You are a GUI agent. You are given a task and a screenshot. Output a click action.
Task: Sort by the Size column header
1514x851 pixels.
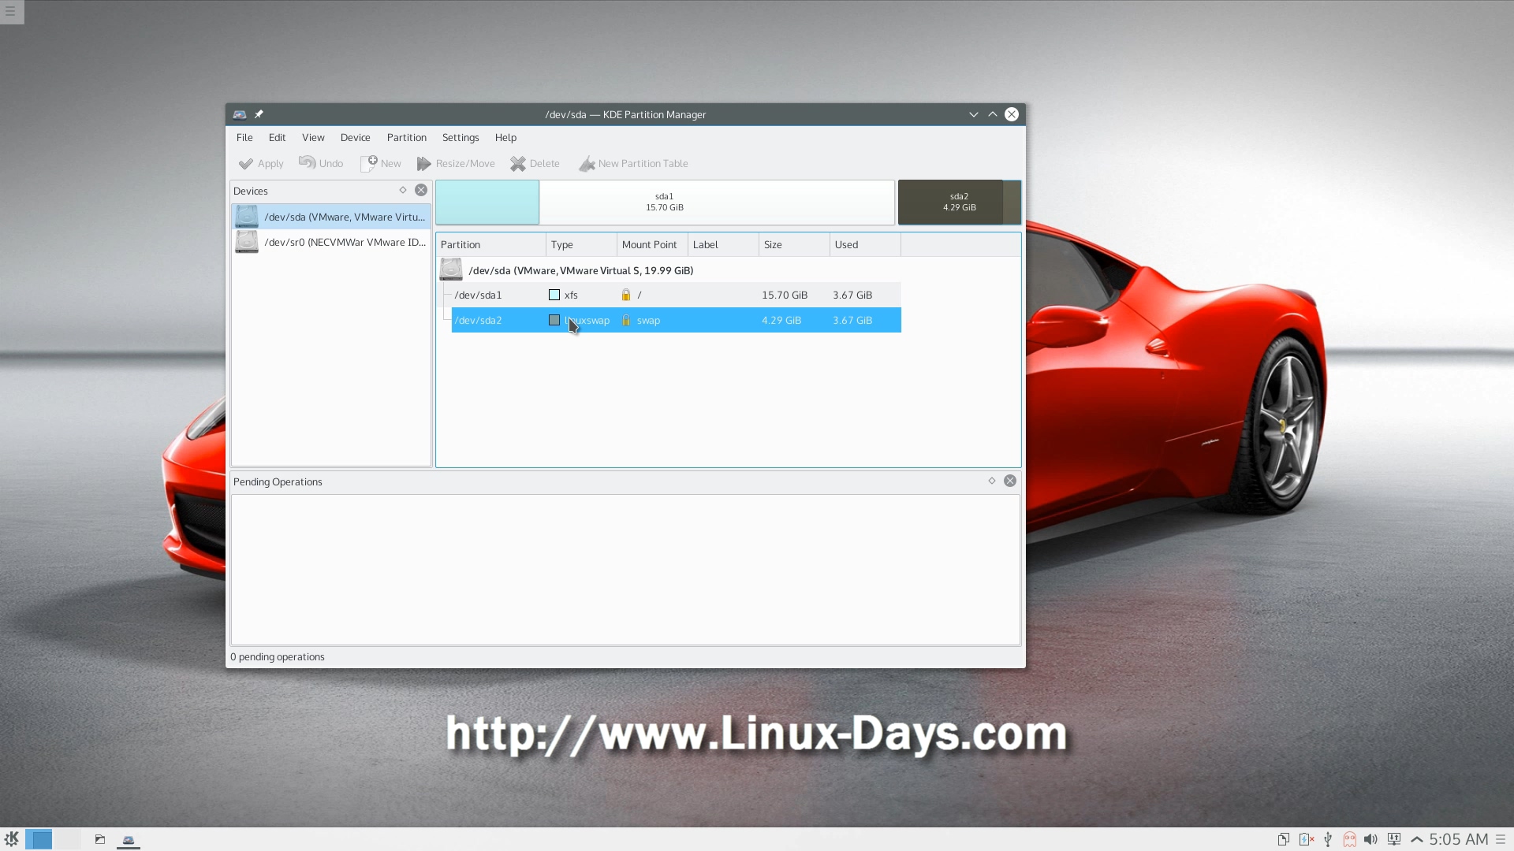(x=794, y=244)
